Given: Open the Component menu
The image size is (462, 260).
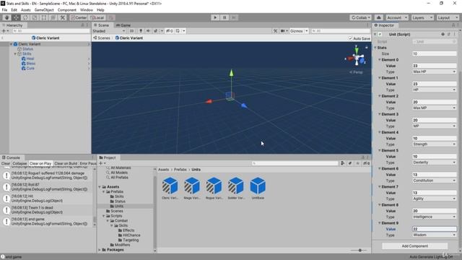Looking at the screenshot, I should [x=67, y=10].
